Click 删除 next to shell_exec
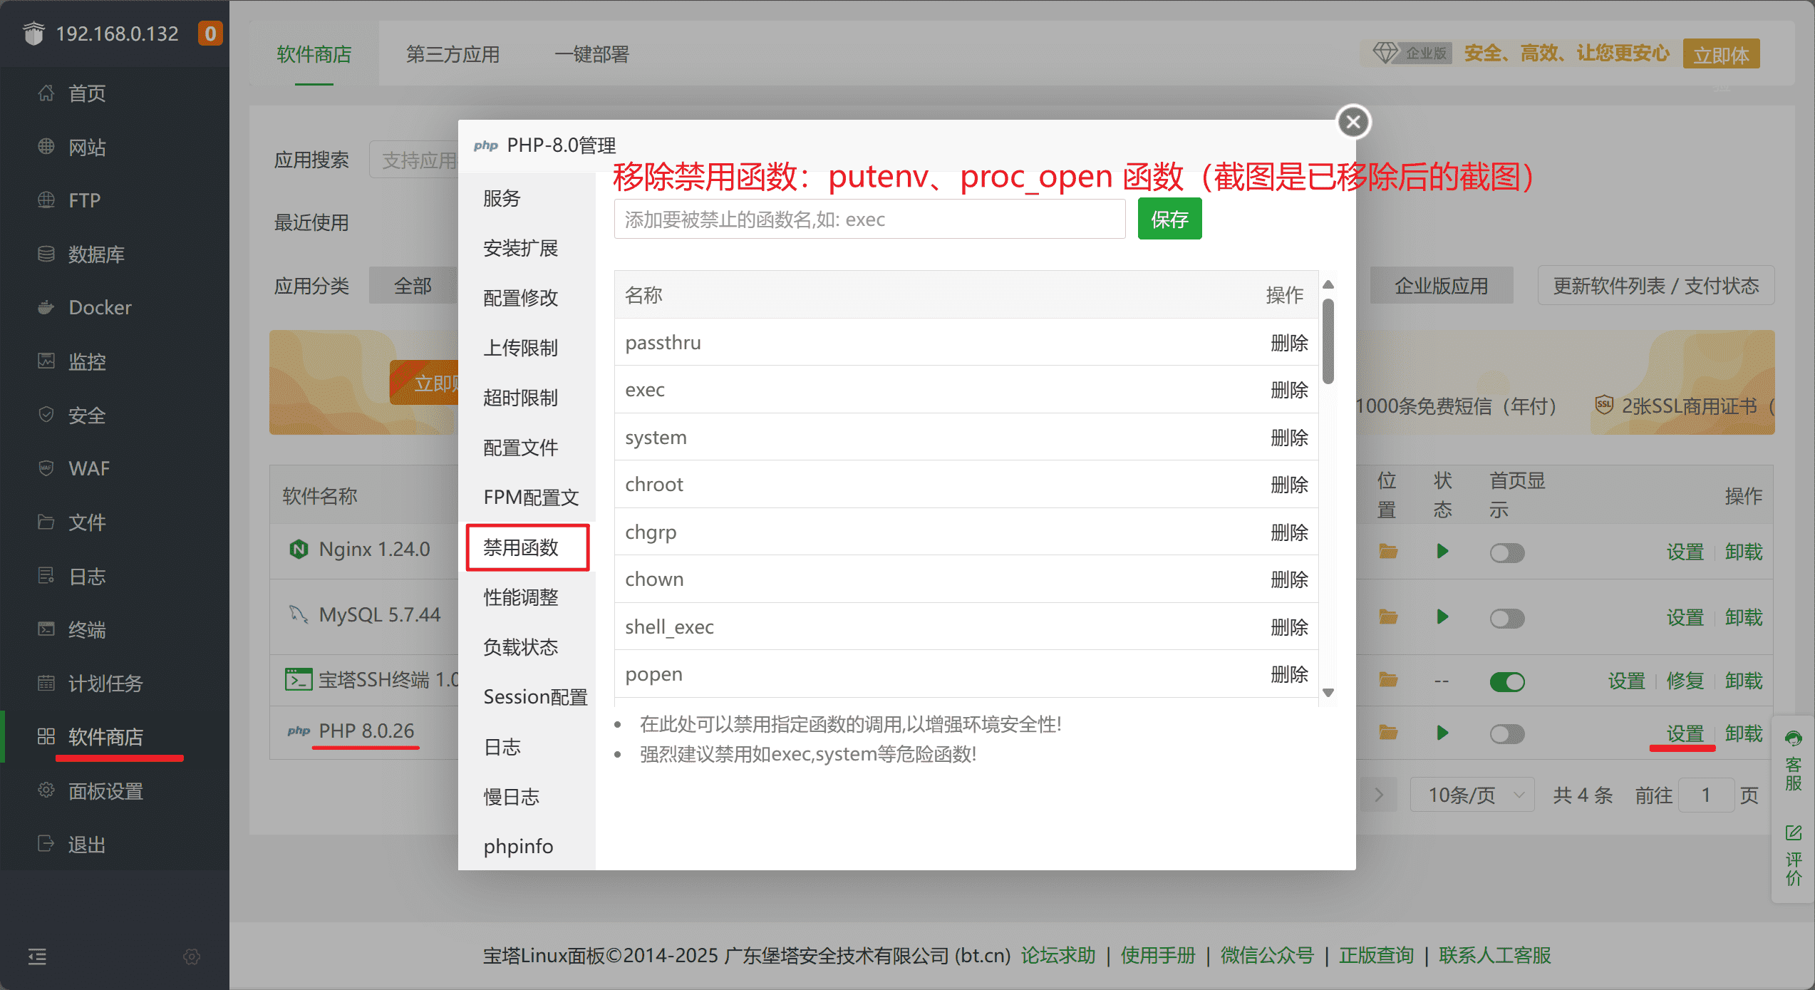Viewport: 1815px width, 990px height. pos(1288,627)
